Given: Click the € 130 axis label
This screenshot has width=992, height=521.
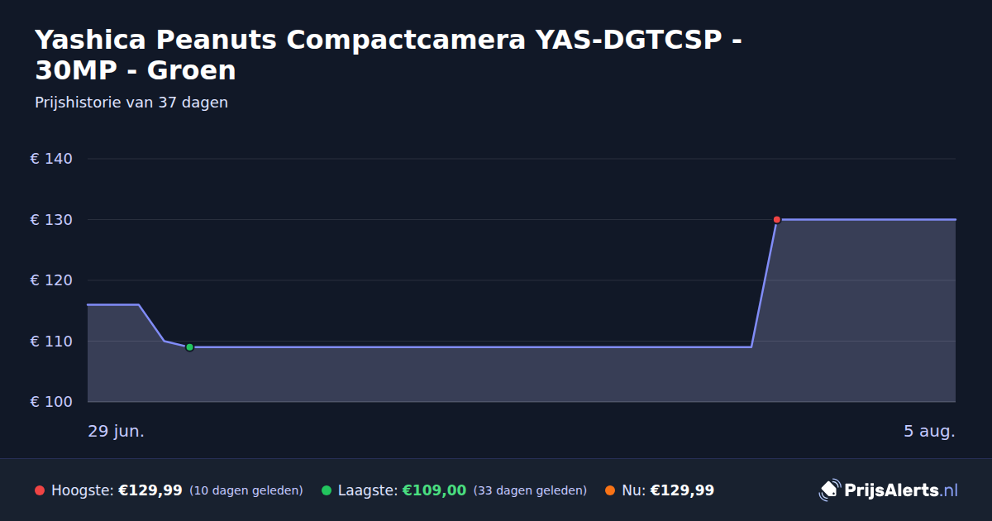Looking at the screenshot, I should [51, 220].
